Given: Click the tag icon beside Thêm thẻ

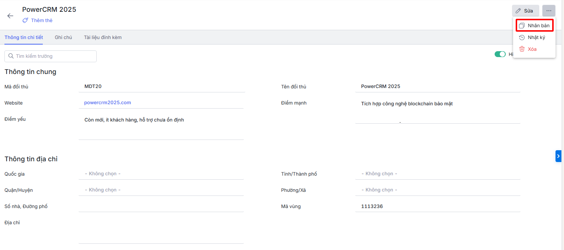Looking at the screenshot, I should [25, 21].
